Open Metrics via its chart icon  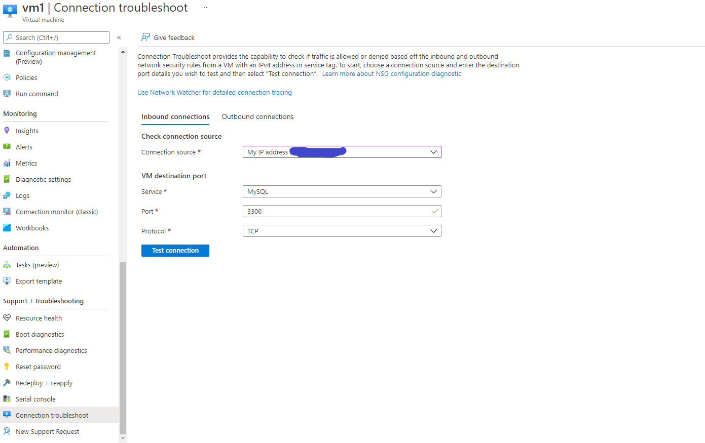pos(7,163)
